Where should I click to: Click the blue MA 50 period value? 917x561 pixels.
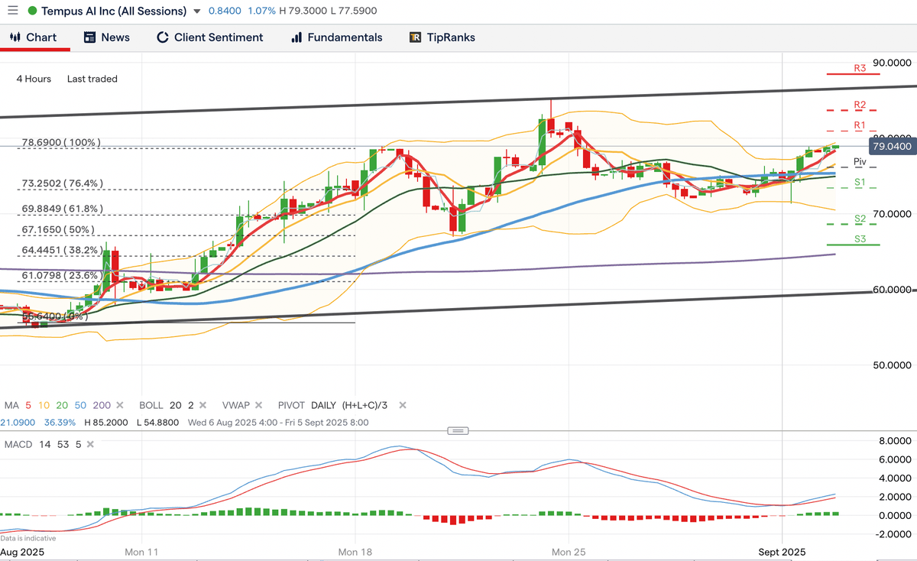80,405
